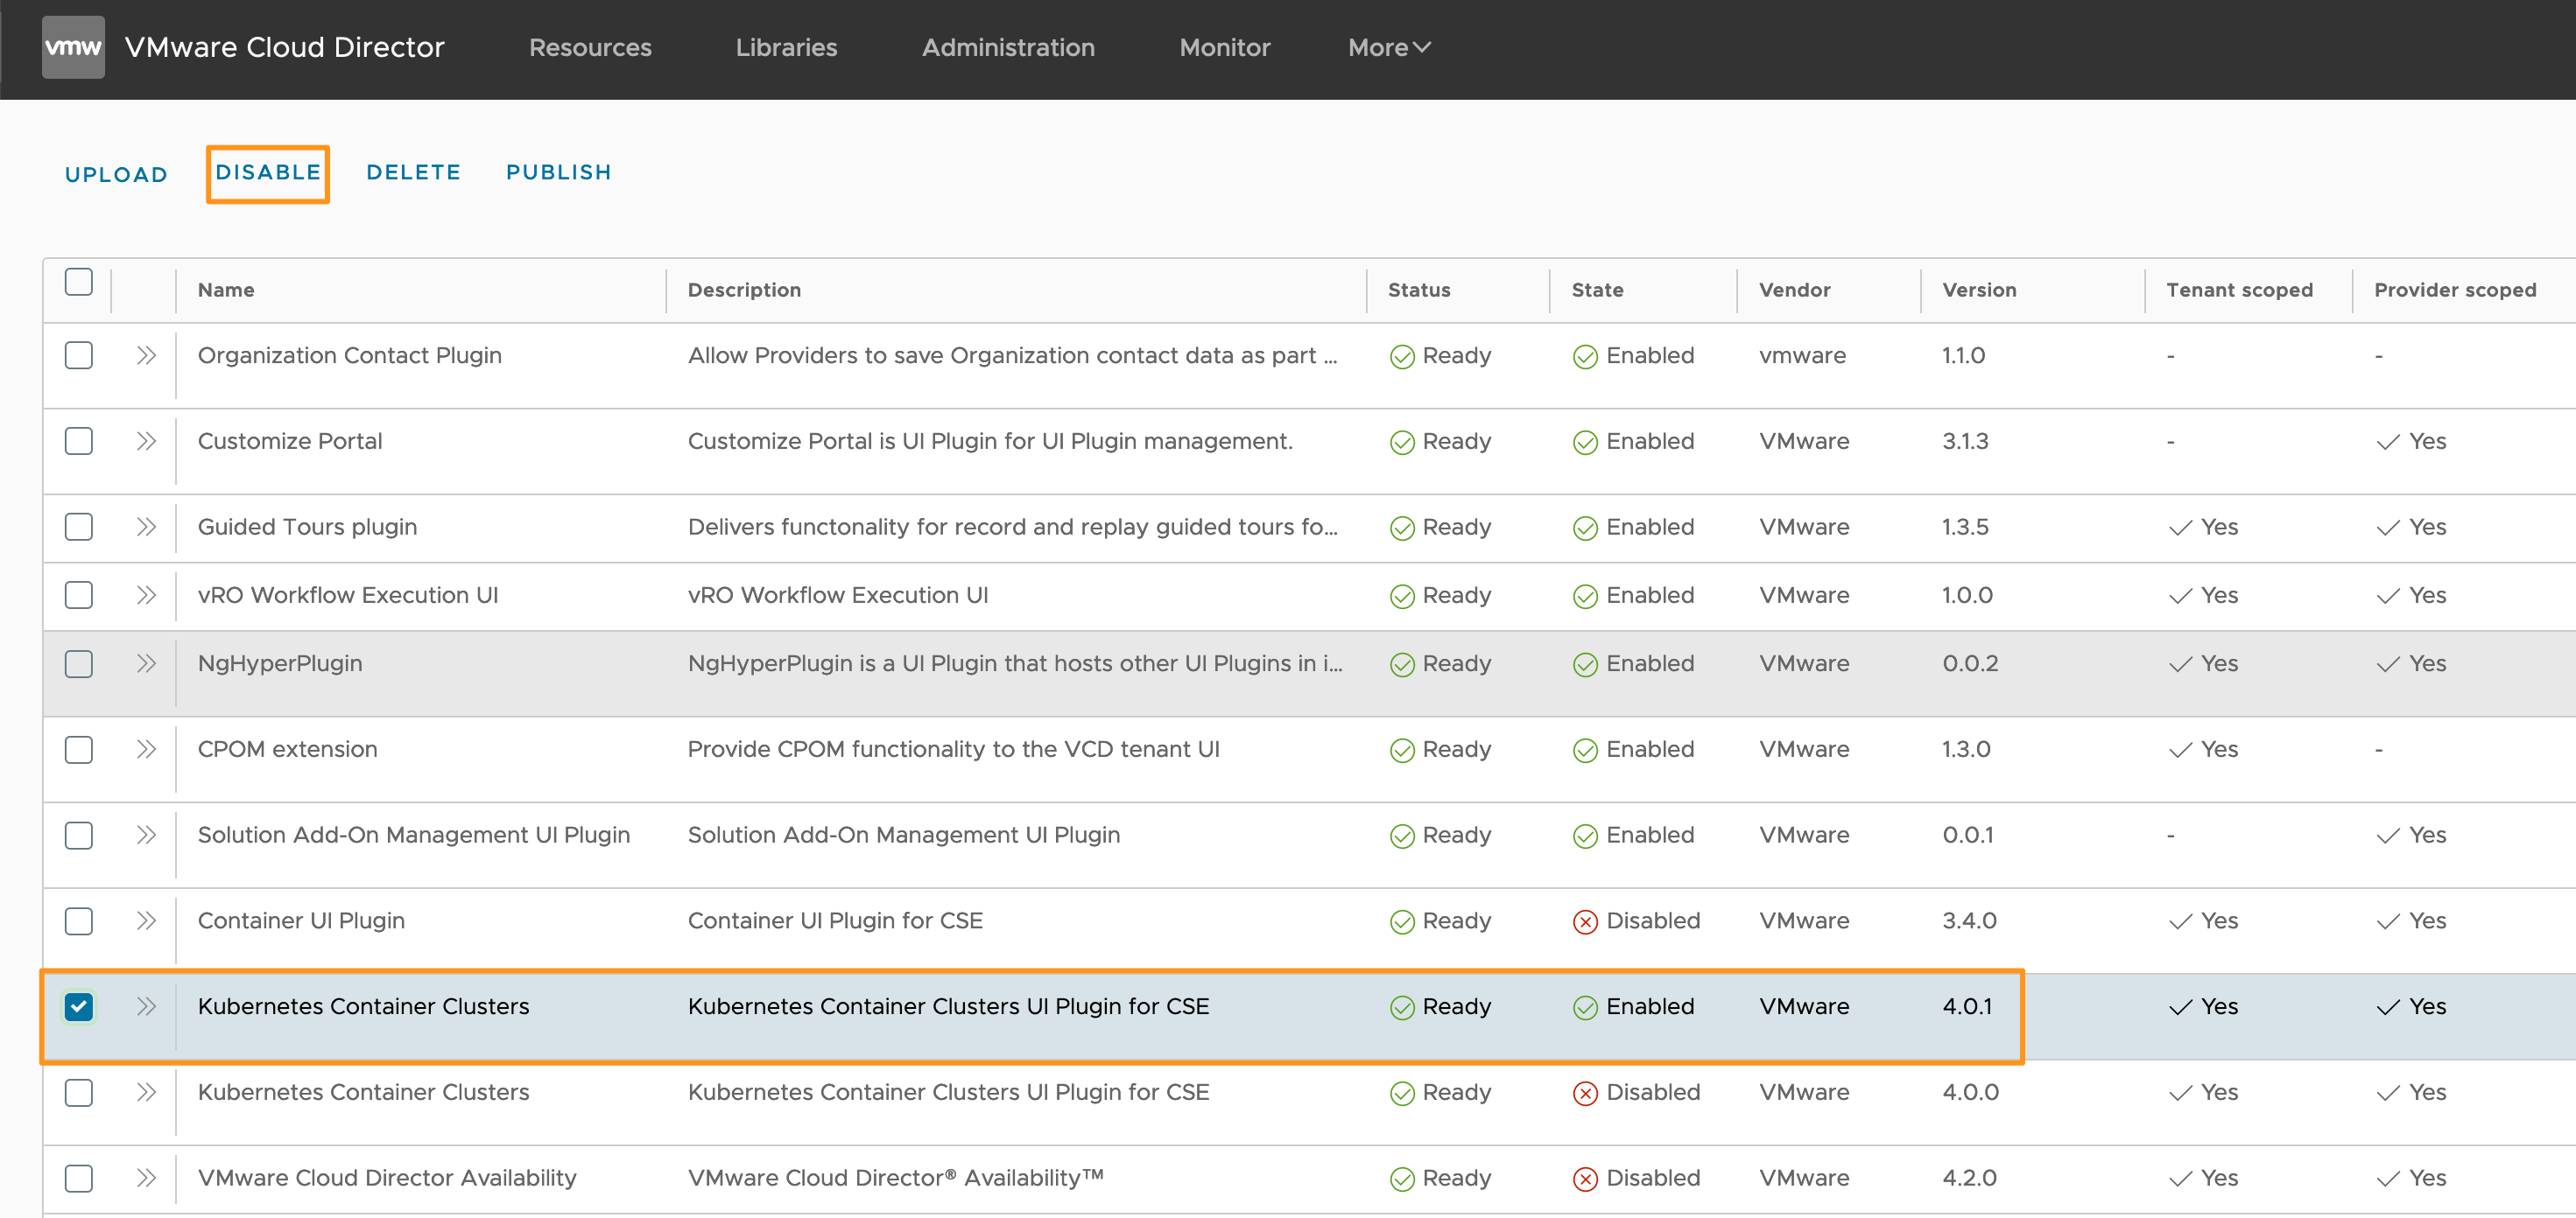
Task: Expand details for Kubernetes Container Clusters 4.0.0
Action: click(146, 1093)
